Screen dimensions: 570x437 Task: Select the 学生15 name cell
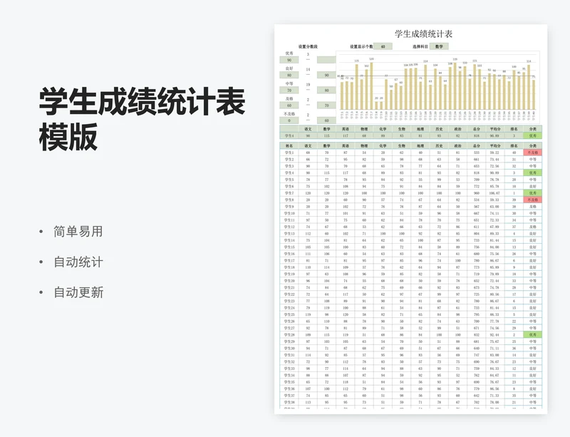289,247
